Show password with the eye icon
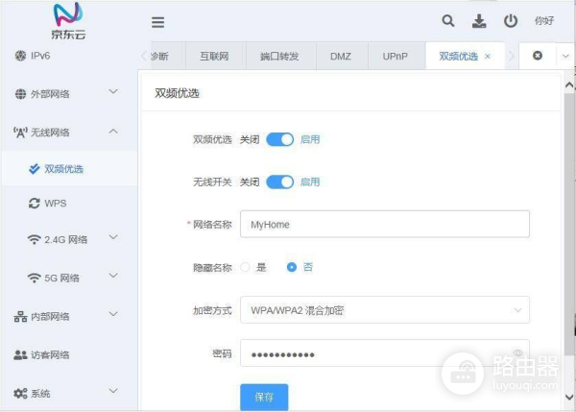Viewport: 576px width, 412px height. (518, 352)
